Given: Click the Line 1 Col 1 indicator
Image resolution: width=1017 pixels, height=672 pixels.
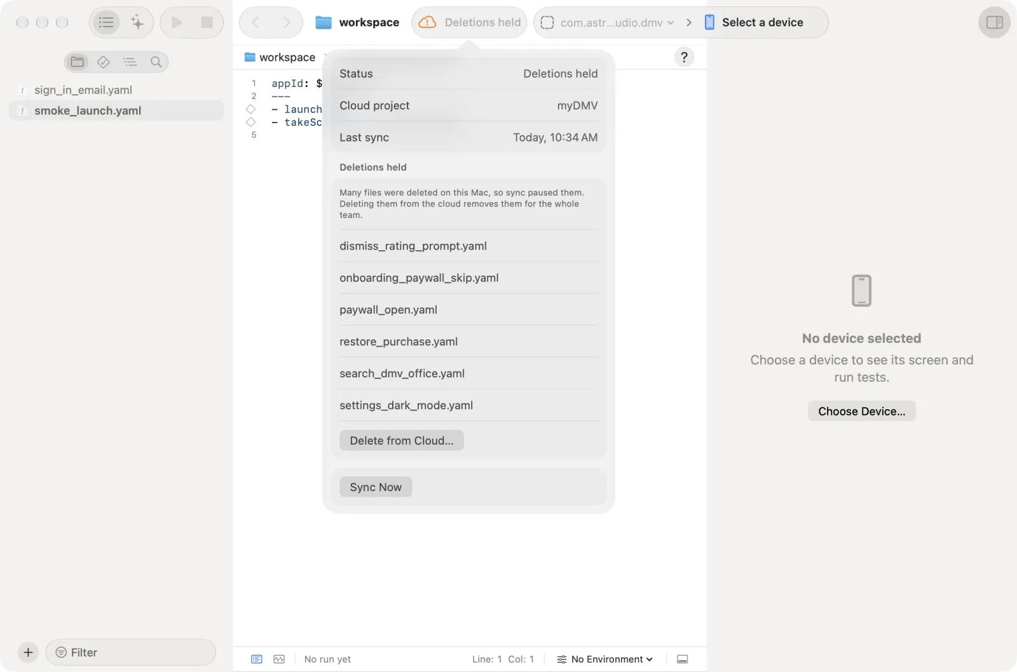Looking at the screenshot, I should pyautogui.click(x=503, y=659).
